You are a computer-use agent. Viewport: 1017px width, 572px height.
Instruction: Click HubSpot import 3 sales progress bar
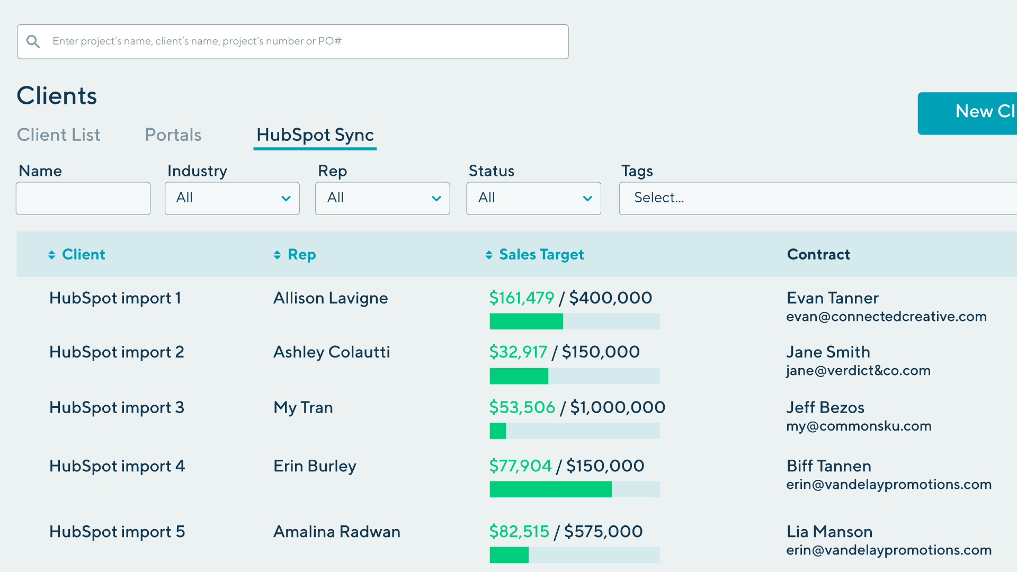click(575, 431)
